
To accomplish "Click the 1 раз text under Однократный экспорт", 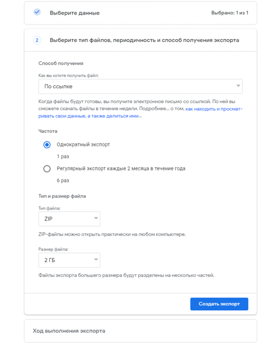I will click(x=63, y=156).
